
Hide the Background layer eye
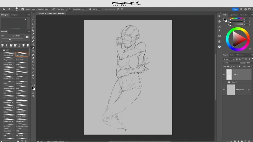[224, 89]
